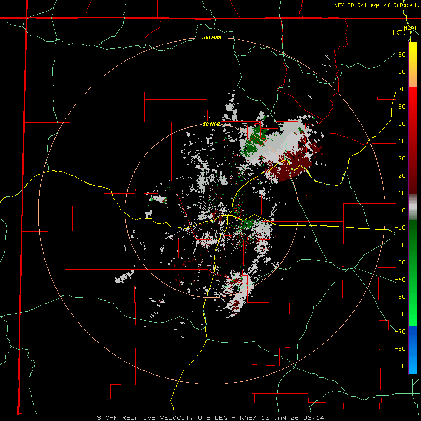The width and height of the screenshot is (421, 421).
Task: Click the 90 value on velocity scale
Action: [x=402, y=55]
